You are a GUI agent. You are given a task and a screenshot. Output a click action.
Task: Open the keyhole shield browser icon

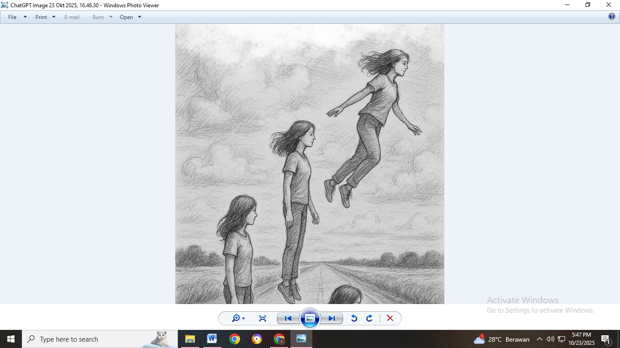coord(257,339)
